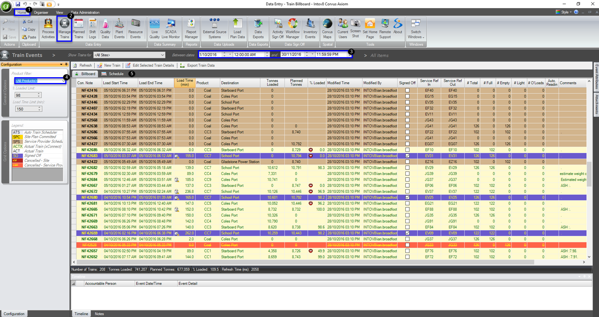Open Inventory Events

[x=310, y=29]
